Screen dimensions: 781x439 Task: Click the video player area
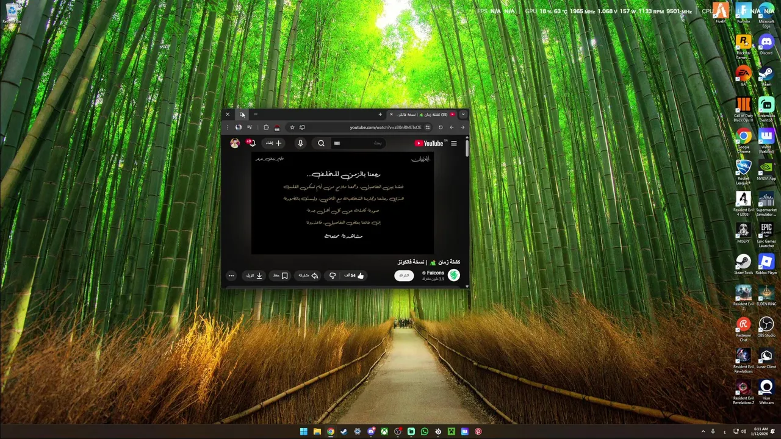tap(342, 203)
